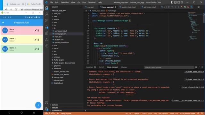Expand the windows folder
This screenshot has width=205, height=115.
pyautogui.click(x=57, y=57)
